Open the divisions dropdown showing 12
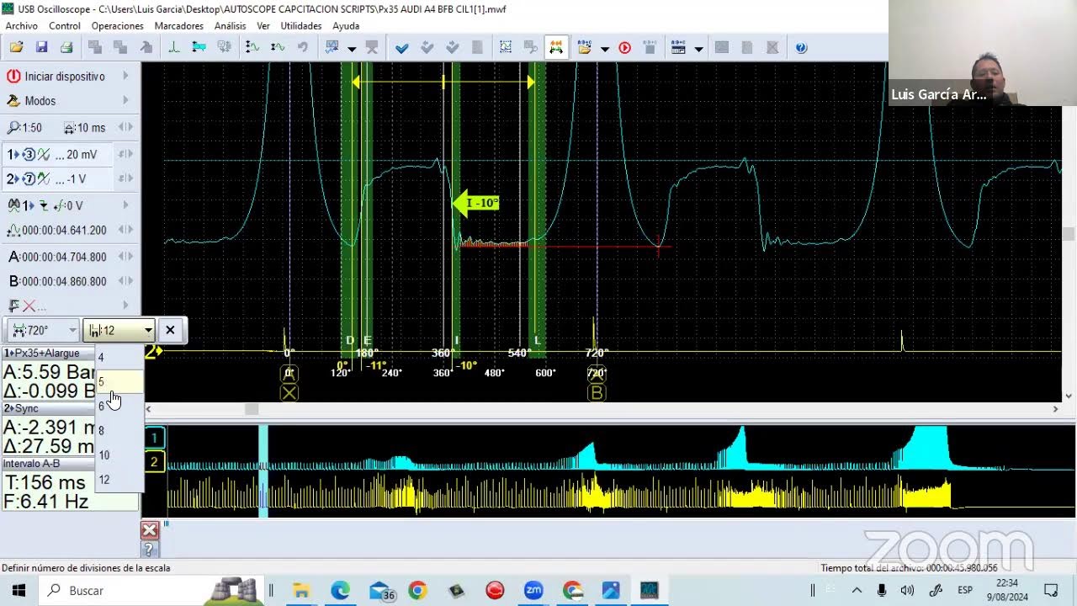The width and height of the screenshot is (1077, 606). (119, 330)
